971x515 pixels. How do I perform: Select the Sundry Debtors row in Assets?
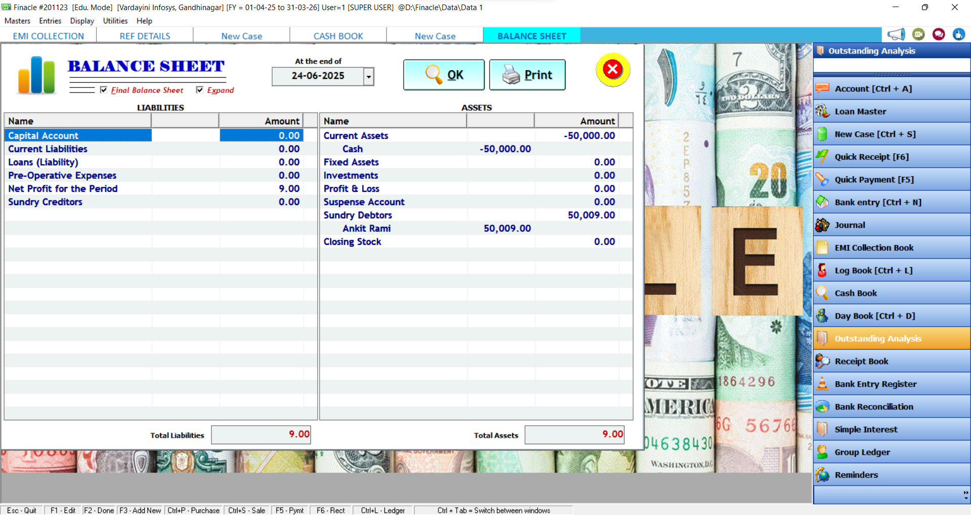coord(358,215)
